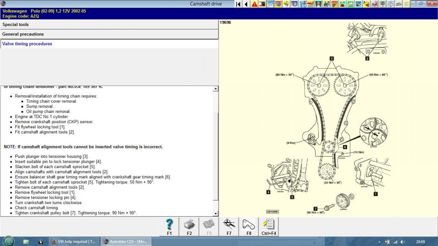438x246 pixels.
Task: Click the '(20 Nm + 90°)' torque label
Action: 332,183
